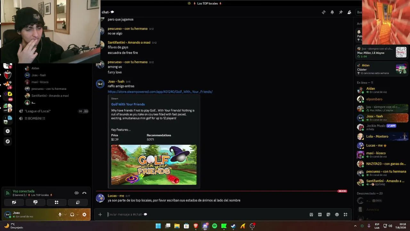
Task: Open NAZ17A23 member entry
Action: pyautogui.click(x=382, y=164)
